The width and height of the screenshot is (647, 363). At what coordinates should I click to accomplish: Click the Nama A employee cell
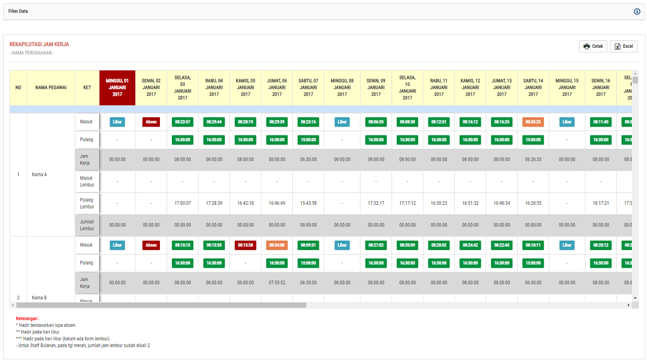pos(39,175)
